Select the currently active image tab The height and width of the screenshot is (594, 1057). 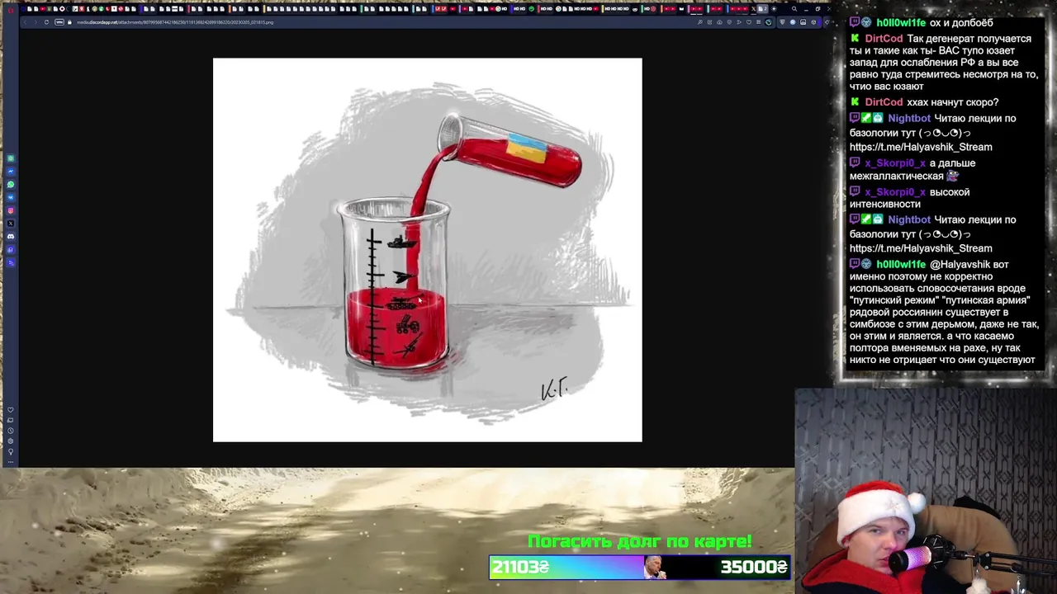(762, 9)
